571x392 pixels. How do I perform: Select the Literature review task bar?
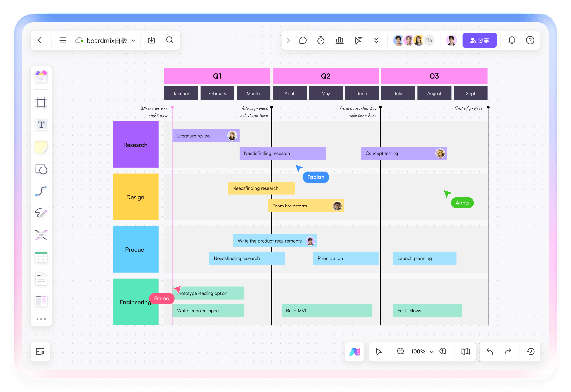(x=200, y=136)
